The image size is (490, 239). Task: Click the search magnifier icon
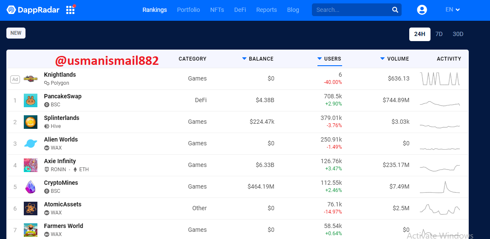pos(395,10)
